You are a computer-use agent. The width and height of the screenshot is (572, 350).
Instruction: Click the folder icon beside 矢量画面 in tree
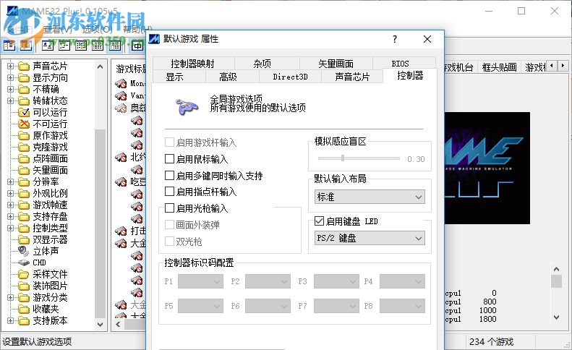point(24,171)
